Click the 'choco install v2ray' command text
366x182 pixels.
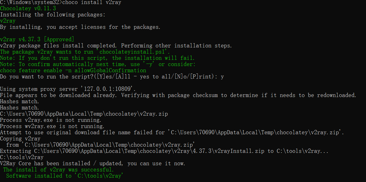[92, 2]
